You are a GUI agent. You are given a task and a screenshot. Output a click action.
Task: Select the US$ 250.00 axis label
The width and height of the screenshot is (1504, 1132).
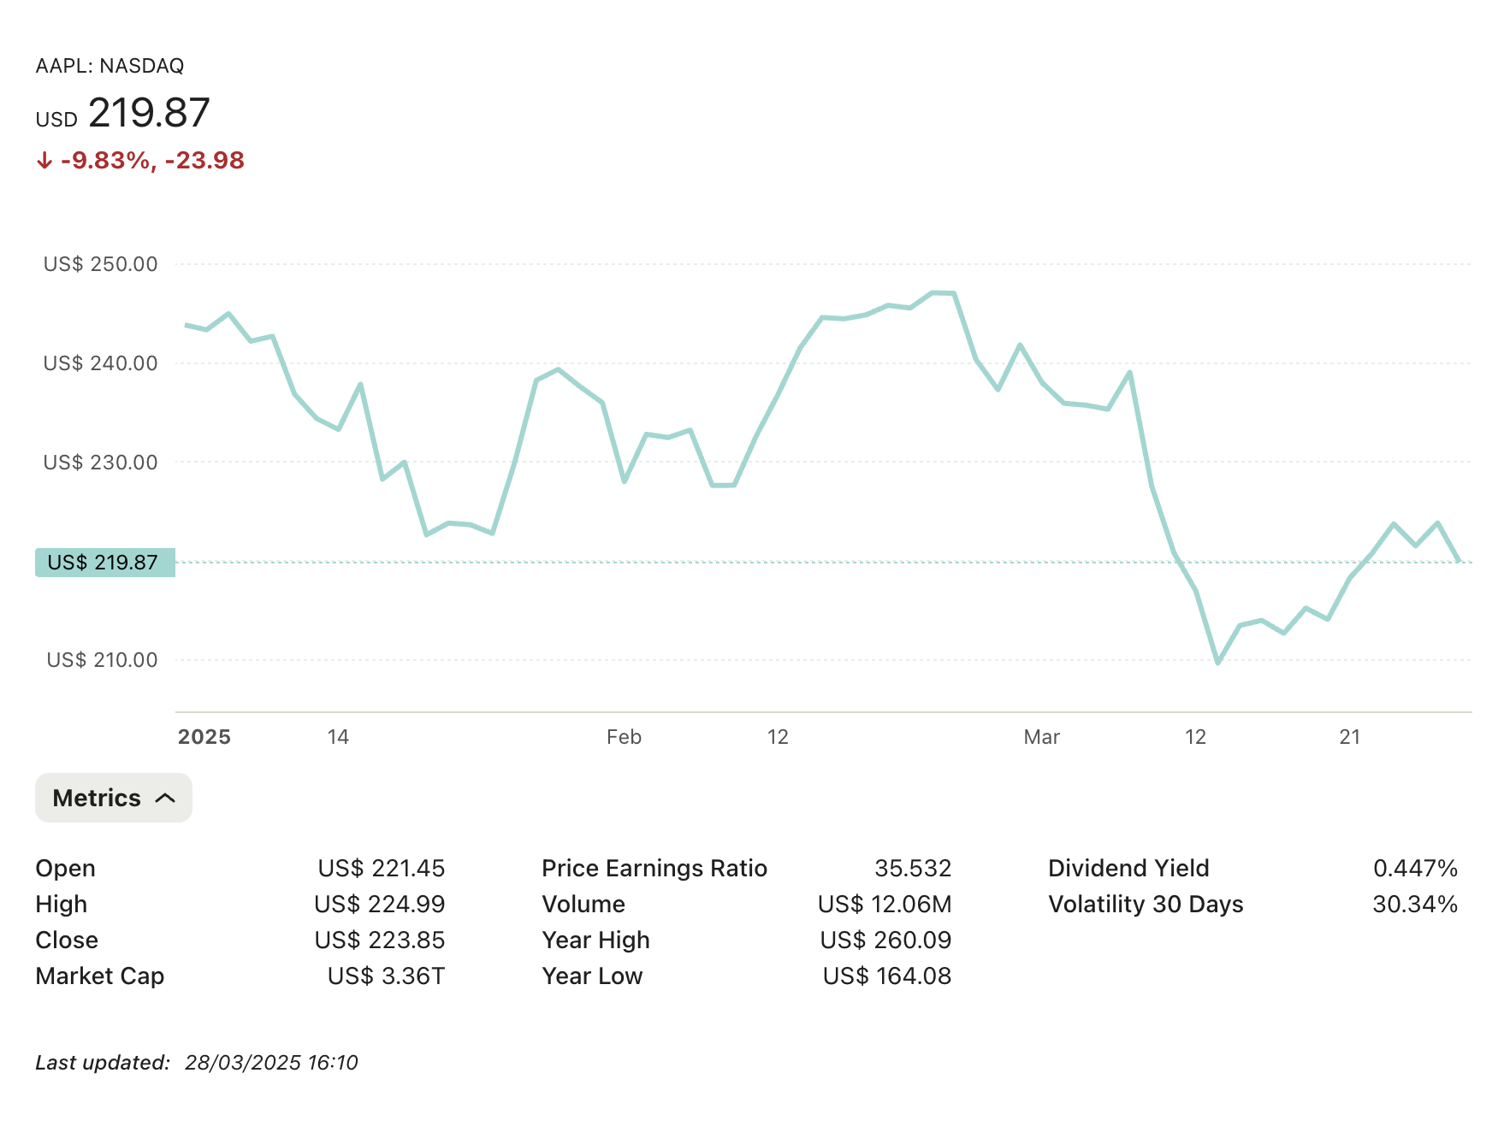(x=102, y=263)
